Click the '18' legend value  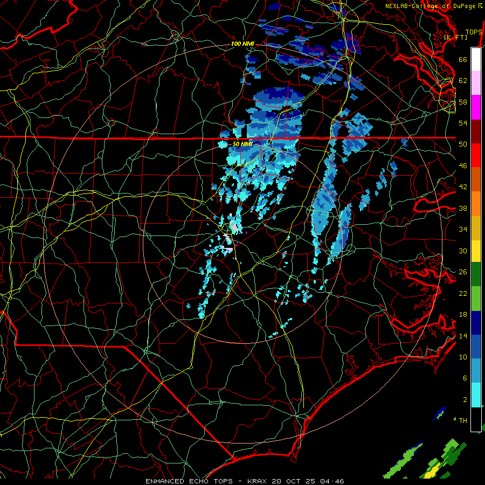pos(463,315)
